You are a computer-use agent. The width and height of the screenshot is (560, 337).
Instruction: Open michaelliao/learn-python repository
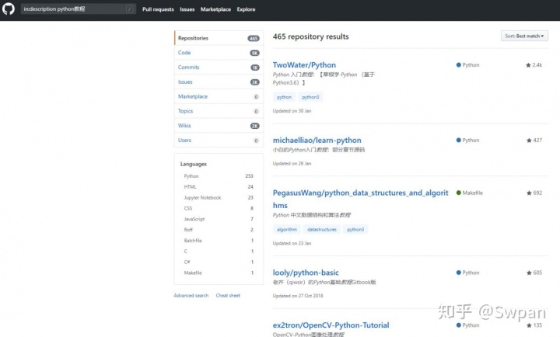[317, 140]
